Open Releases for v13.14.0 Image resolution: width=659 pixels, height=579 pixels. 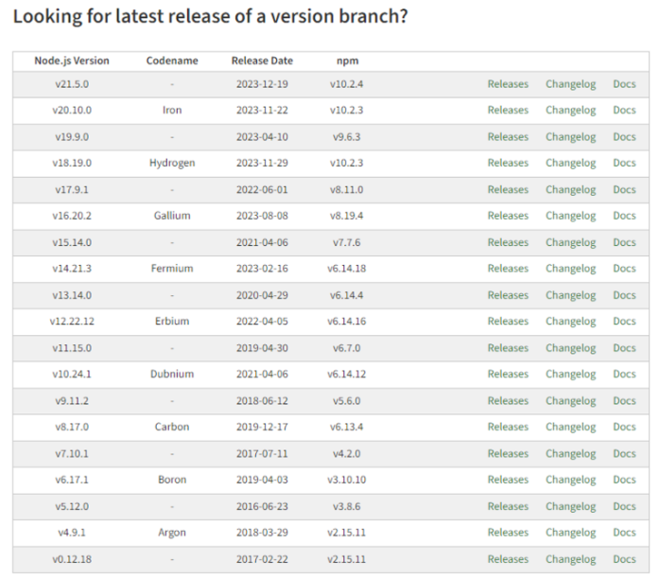point(508,295)
